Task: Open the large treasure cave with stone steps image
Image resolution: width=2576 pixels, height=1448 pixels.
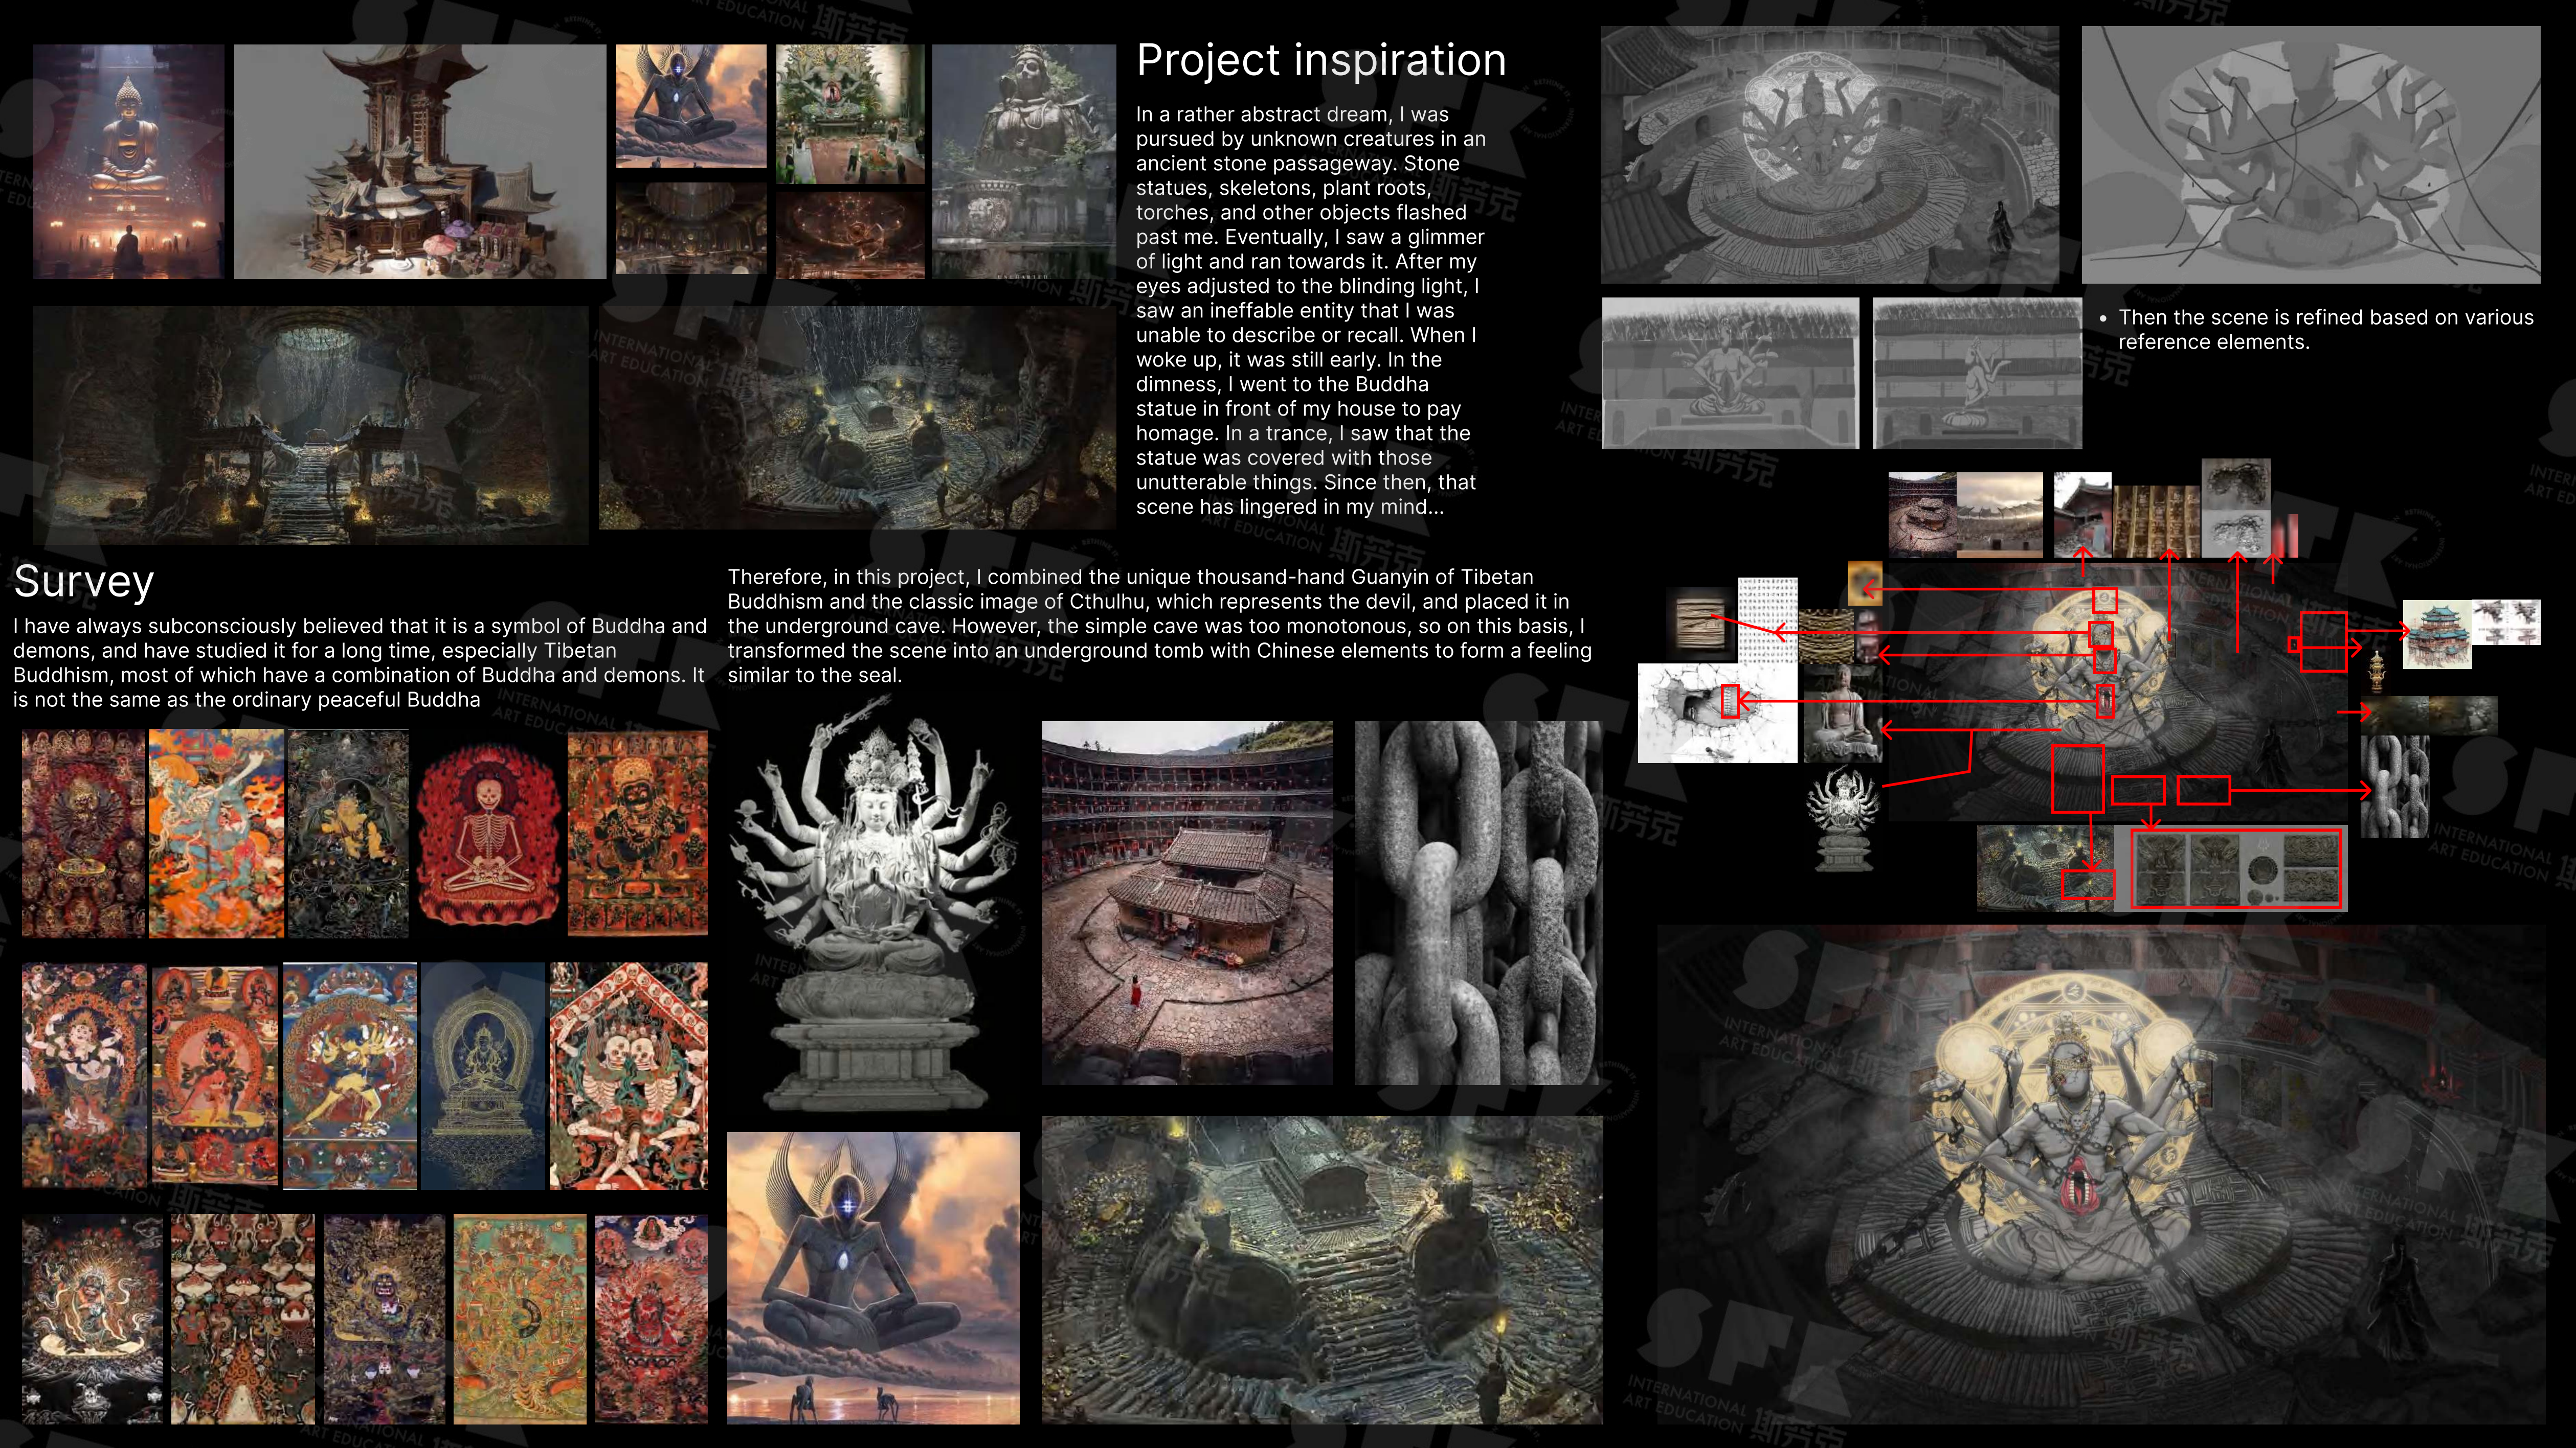Action: [x=1322, y=1270]
